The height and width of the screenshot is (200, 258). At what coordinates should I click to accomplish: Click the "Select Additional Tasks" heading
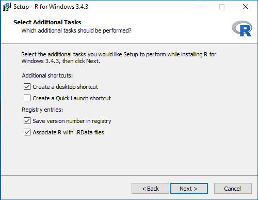point(47,22)
